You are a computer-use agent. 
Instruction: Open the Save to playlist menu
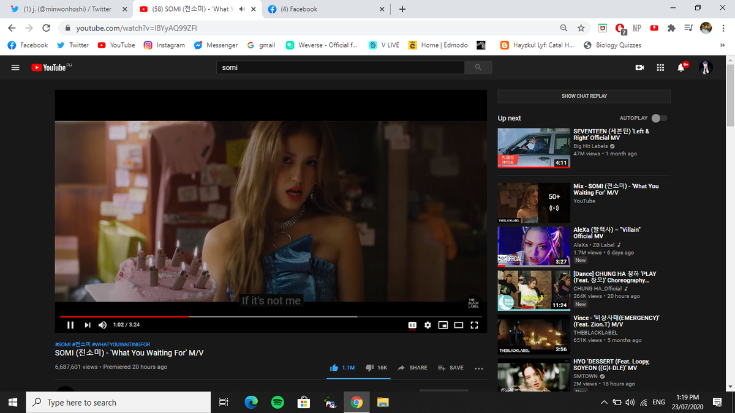pyautogui.click(x=451, y=368)
